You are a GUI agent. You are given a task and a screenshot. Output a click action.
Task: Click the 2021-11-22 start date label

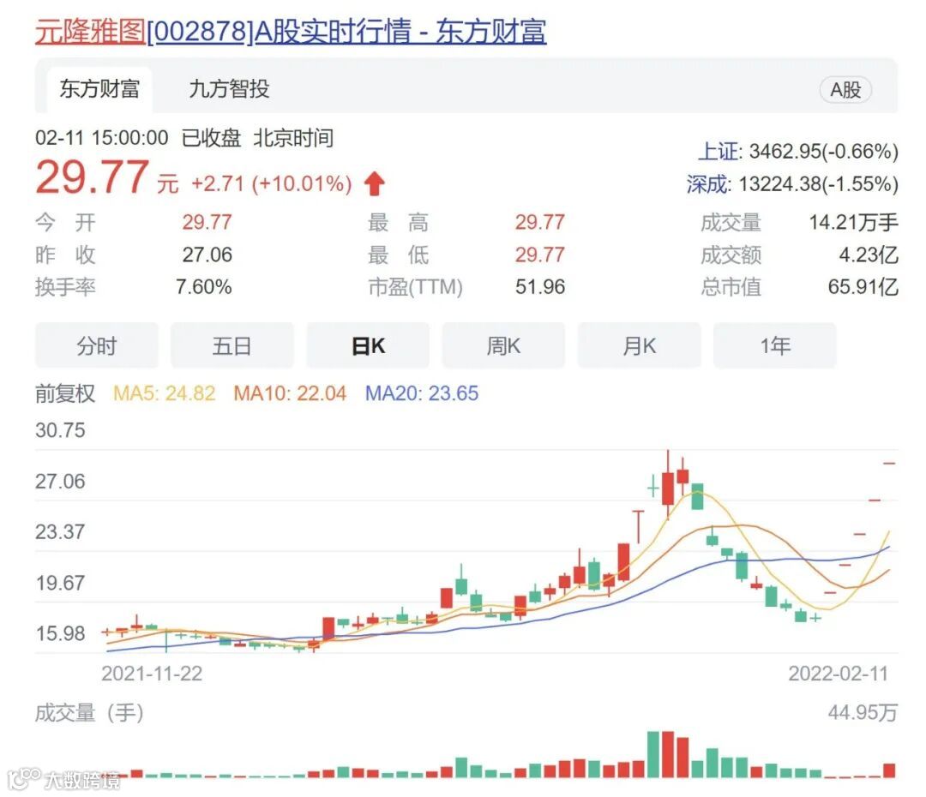152,673
